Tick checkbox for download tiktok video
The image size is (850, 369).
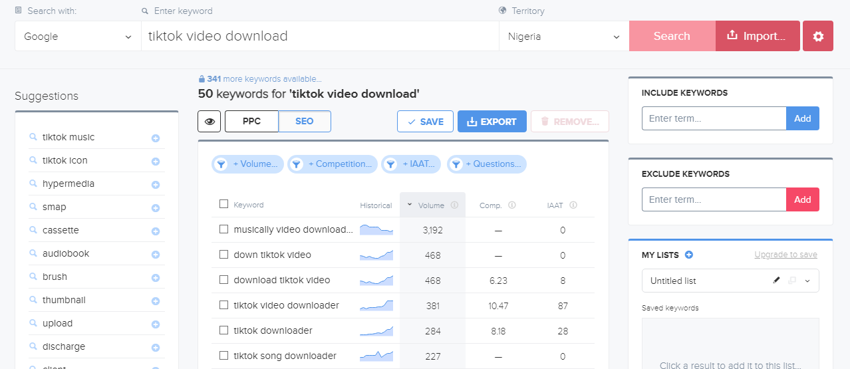tap(223, 280)
